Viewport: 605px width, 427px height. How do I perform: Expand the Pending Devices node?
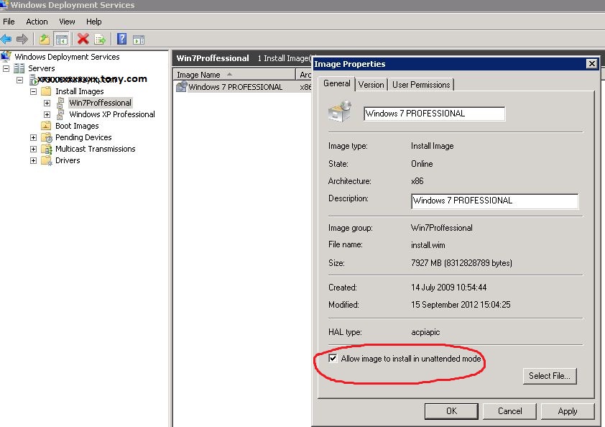pos(33,137)
